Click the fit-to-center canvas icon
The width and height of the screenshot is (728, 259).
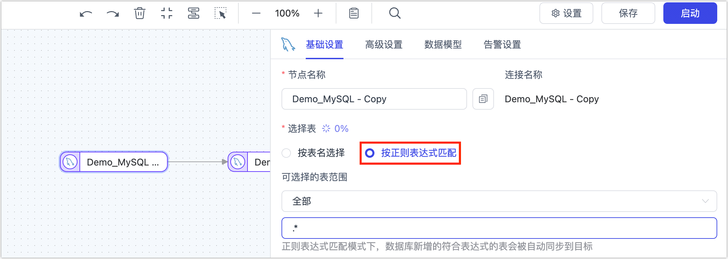166,13
